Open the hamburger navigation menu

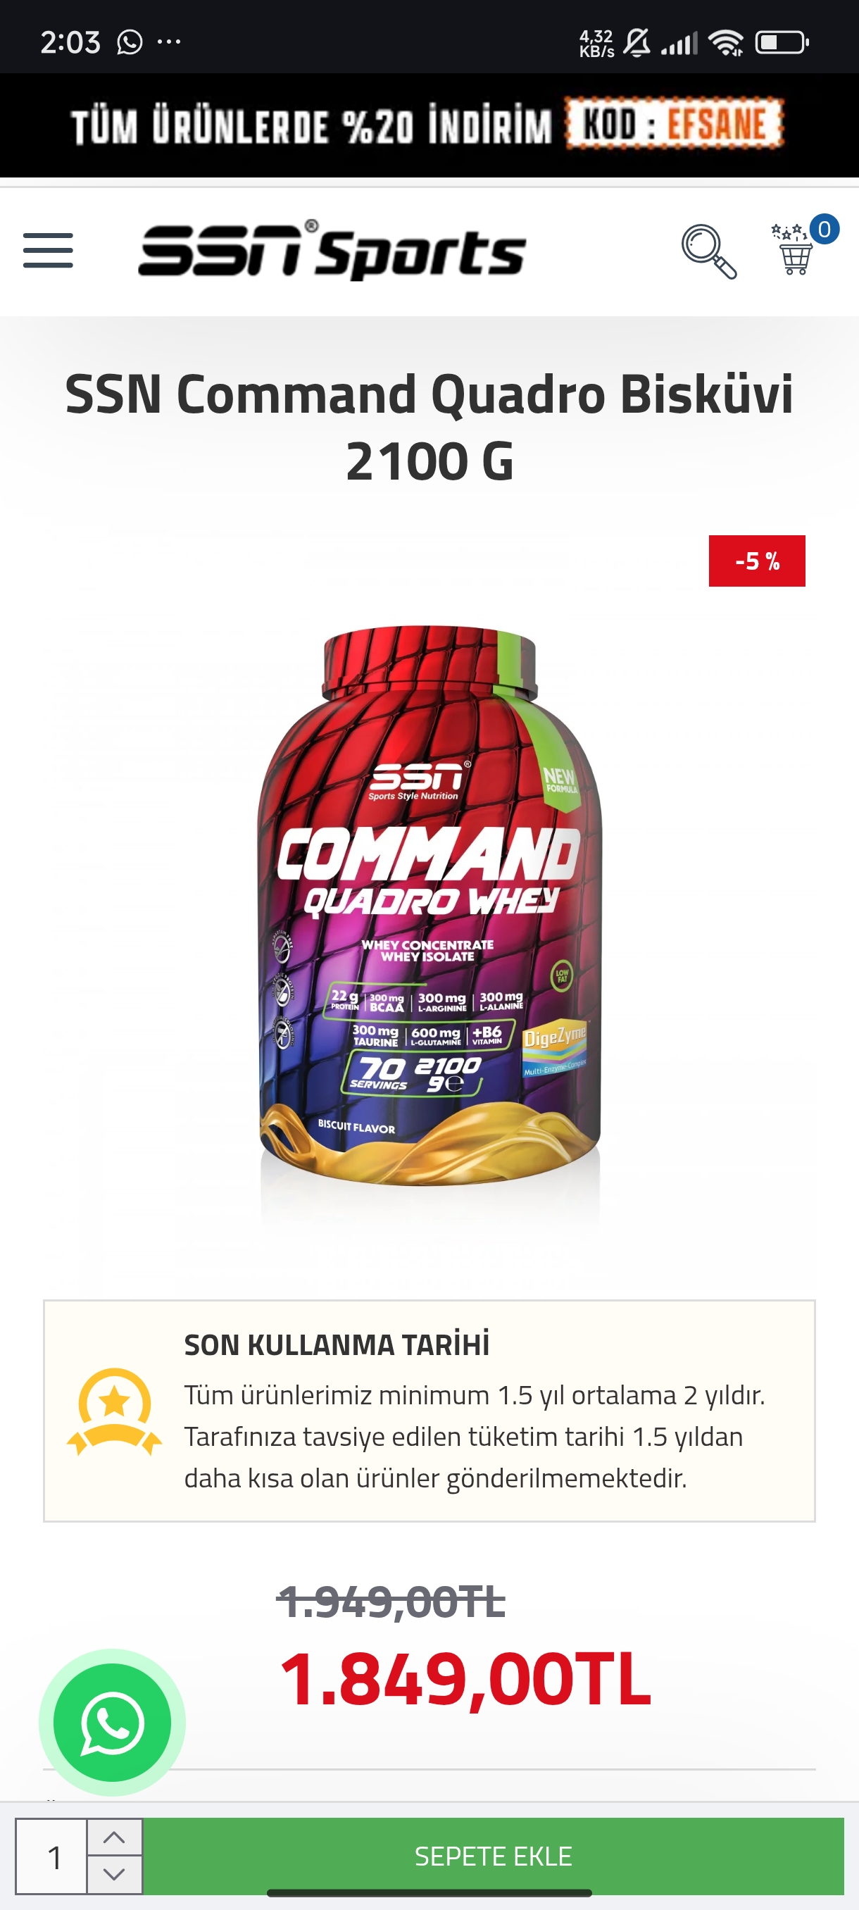click(48, 251)
